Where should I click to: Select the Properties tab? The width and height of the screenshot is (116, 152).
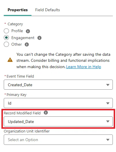[x=18, y=10]
